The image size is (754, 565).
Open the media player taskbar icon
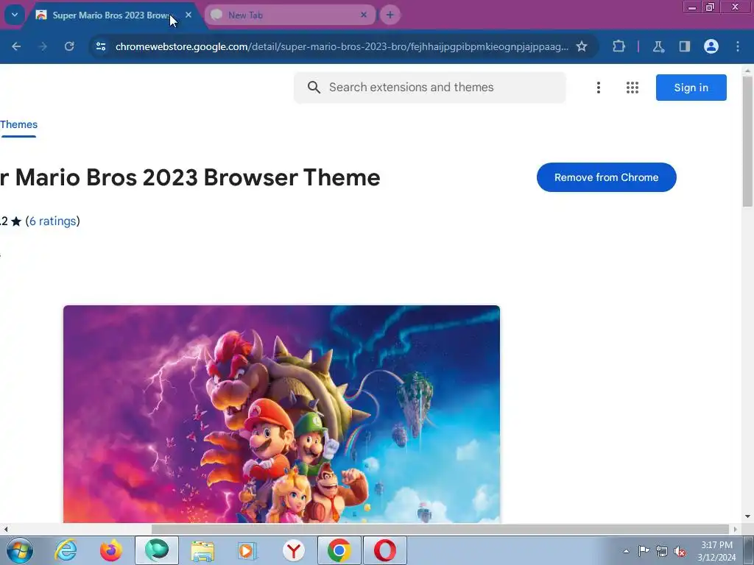248,550
